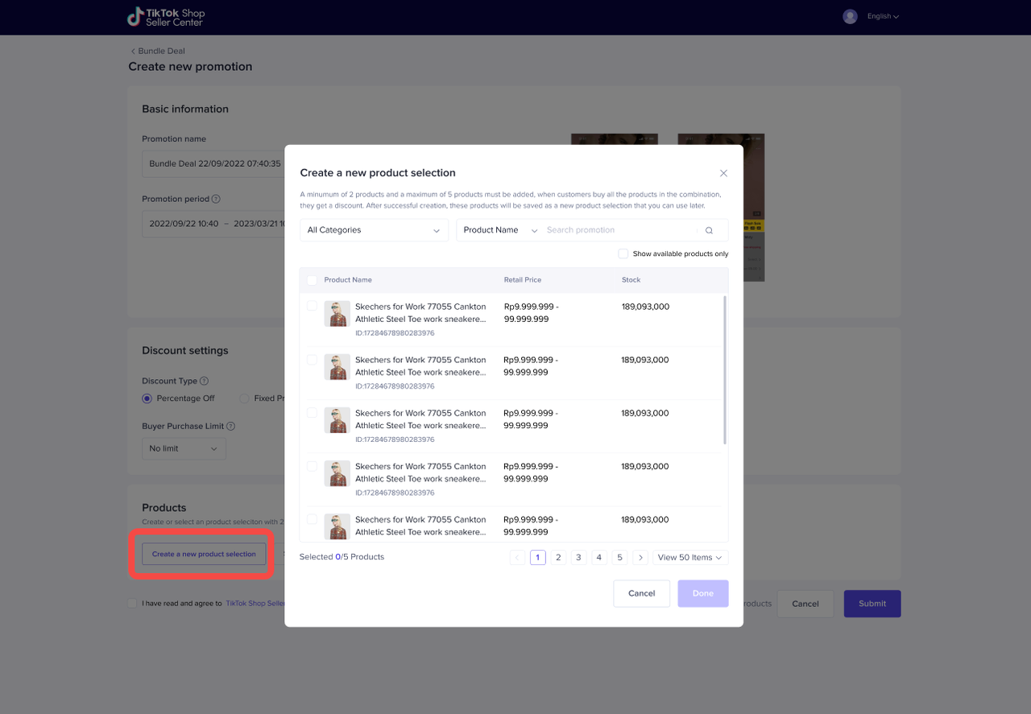The height and width of the screenshot is (714, 1031).
Task: Click the TikTok Shop Seller Center logo
Action: pyautogui.click(x=166, y=17)
